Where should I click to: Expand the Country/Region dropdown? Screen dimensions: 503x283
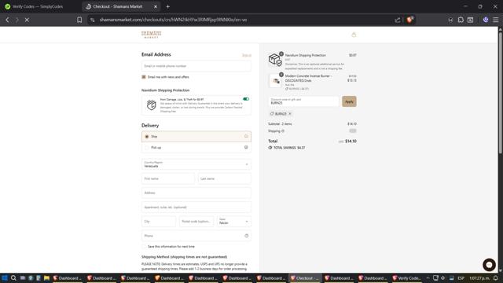(196, 164)
